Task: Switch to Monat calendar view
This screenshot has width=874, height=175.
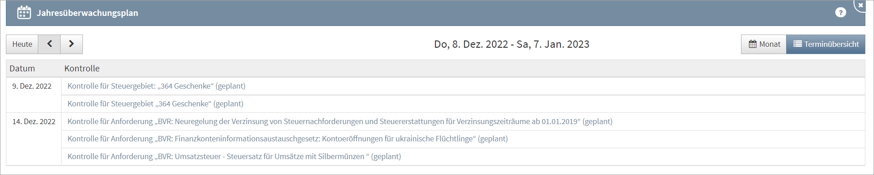Action: tap(764, 44)
